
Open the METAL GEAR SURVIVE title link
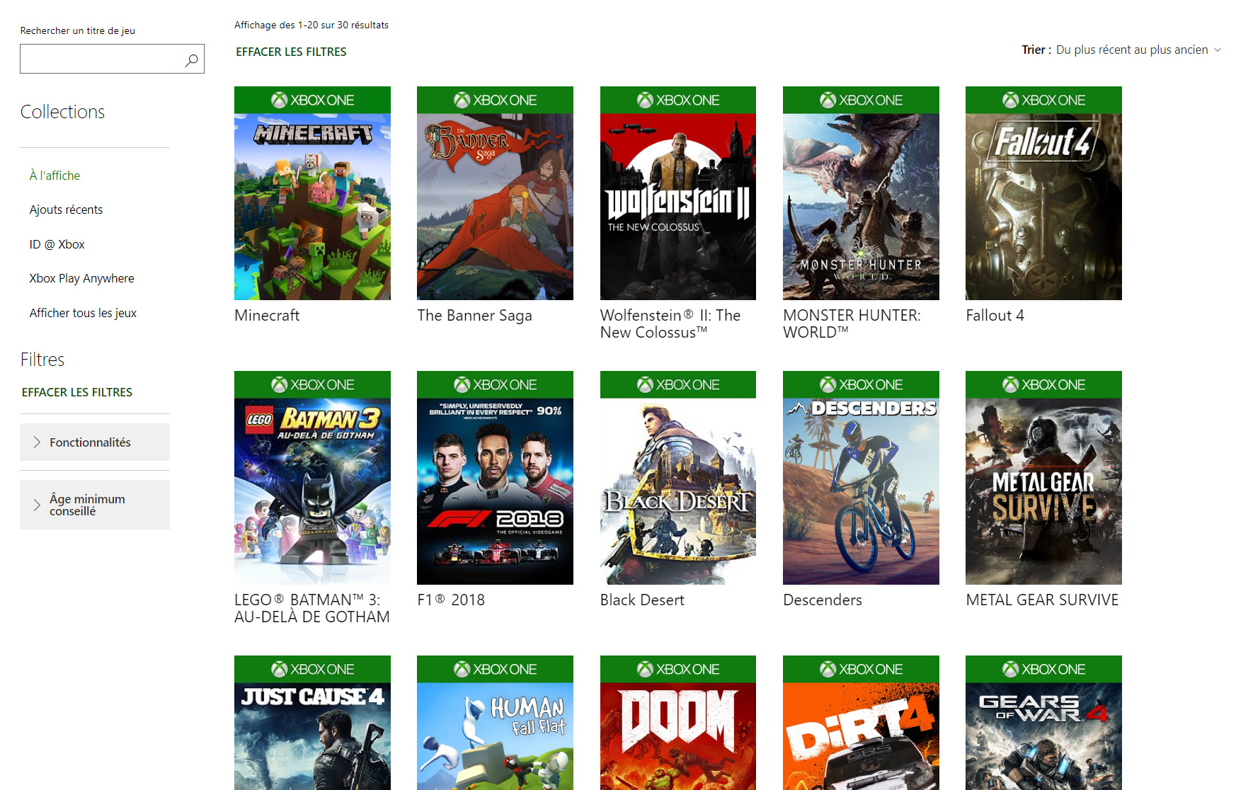pos(1042,600)
